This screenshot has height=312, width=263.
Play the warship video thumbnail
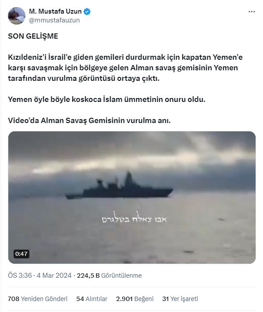coord(132,197)
